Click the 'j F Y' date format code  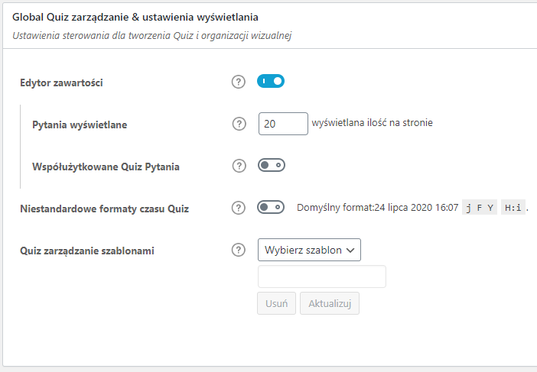[x=480, y=208]
